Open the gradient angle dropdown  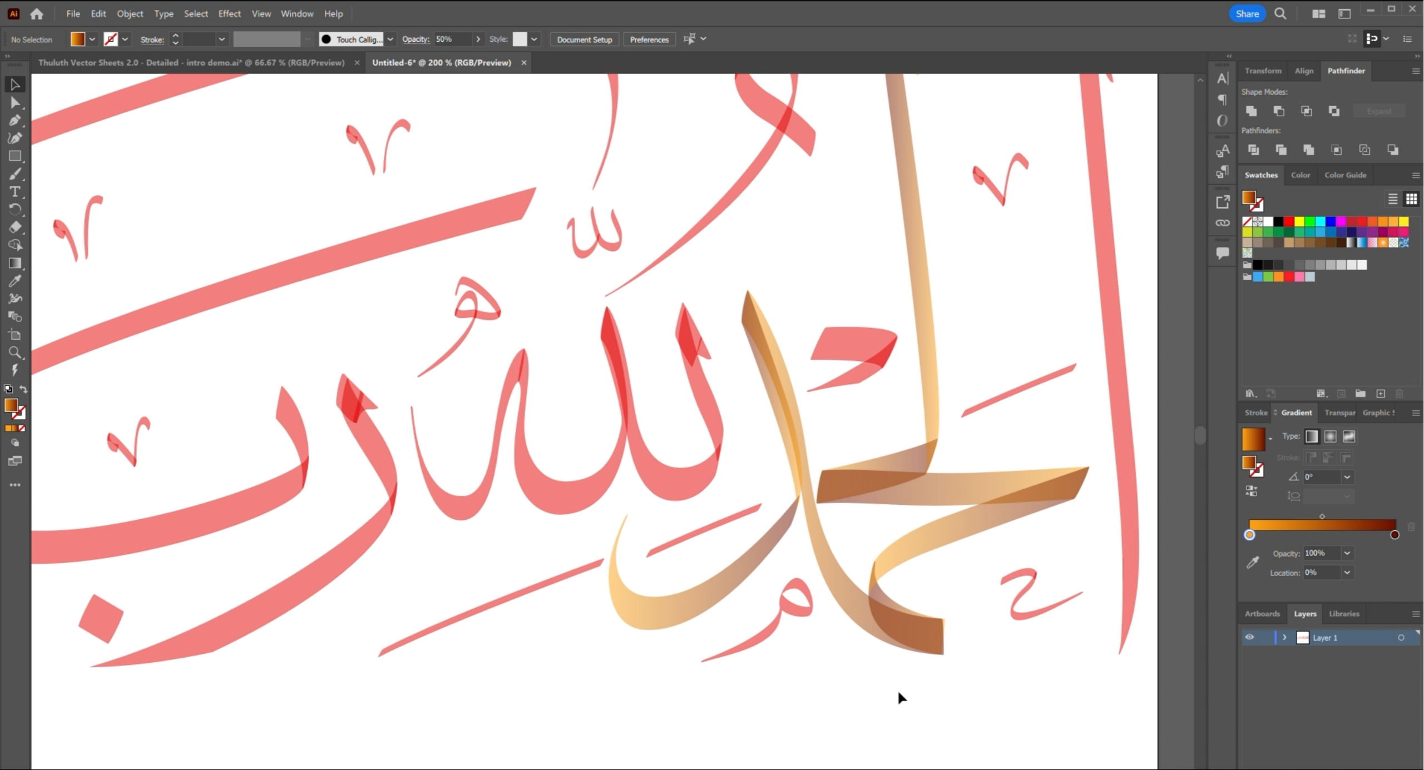point(1347,477)
